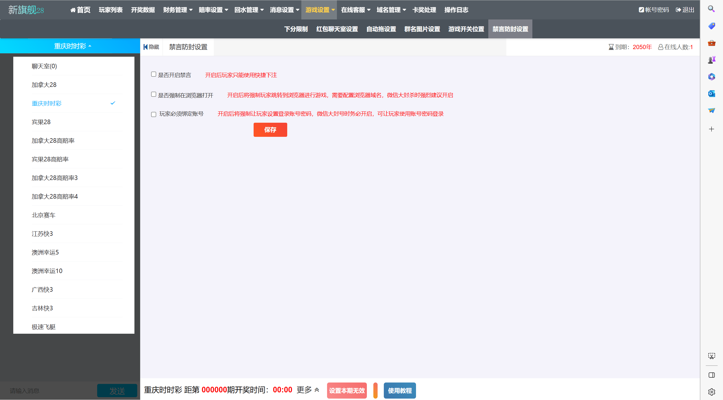Enable the 玩家必须绑定账号 checkbox
This screenshot has height=400, width=723.
(154, 114)
